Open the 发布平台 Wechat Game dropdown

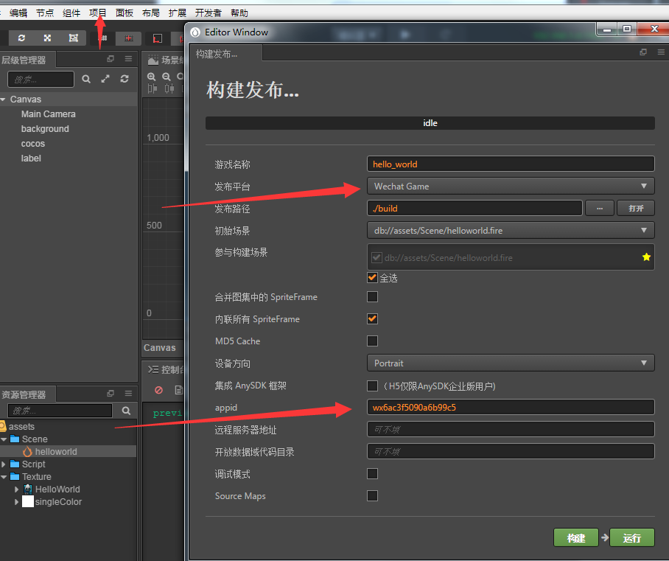[511, 187]
